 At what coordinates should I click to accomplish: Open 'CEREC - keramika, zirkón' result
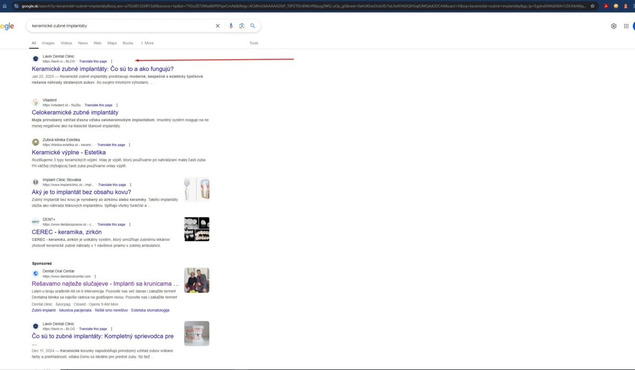[x=67, y=232]
